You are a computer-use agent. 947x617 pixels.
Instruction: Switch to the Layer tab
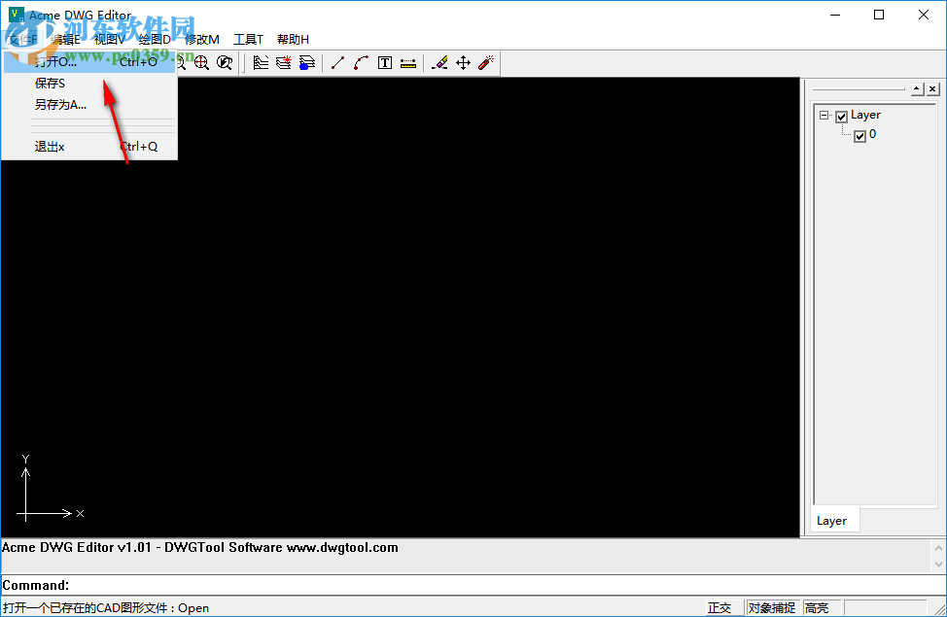[x=833, y=520]
